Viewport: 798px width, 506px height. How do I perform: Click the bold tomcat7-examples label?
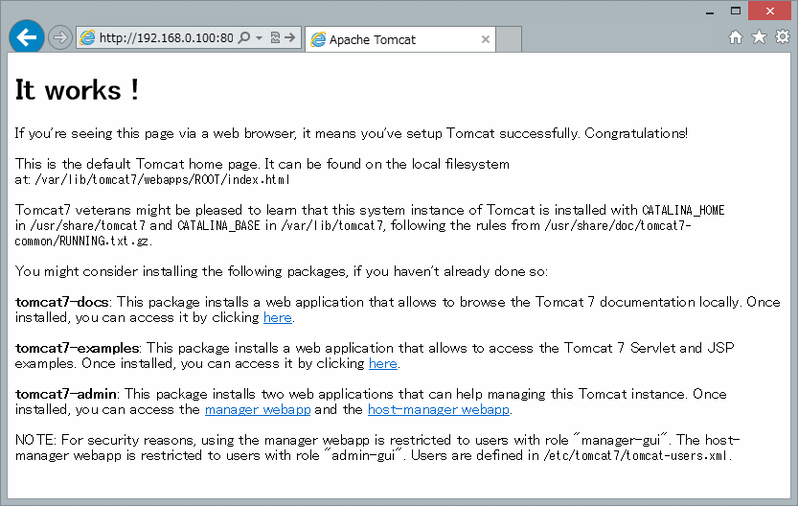[x=77, y=348]
